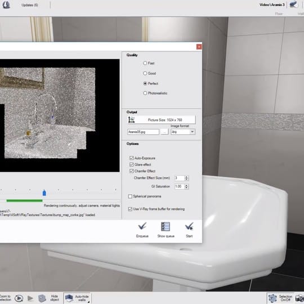Click the Video\Aramis 3 title text
The height and width of the screenshot is (304, 304).
pos(272,5)
